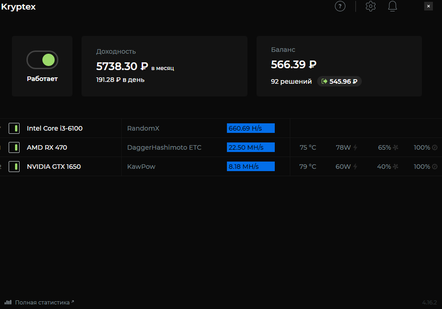Toggle NVIDIA GTX 1650 device switch
Image resolution: width=442 pixels, height=309 pixels.
click(14, 167)
